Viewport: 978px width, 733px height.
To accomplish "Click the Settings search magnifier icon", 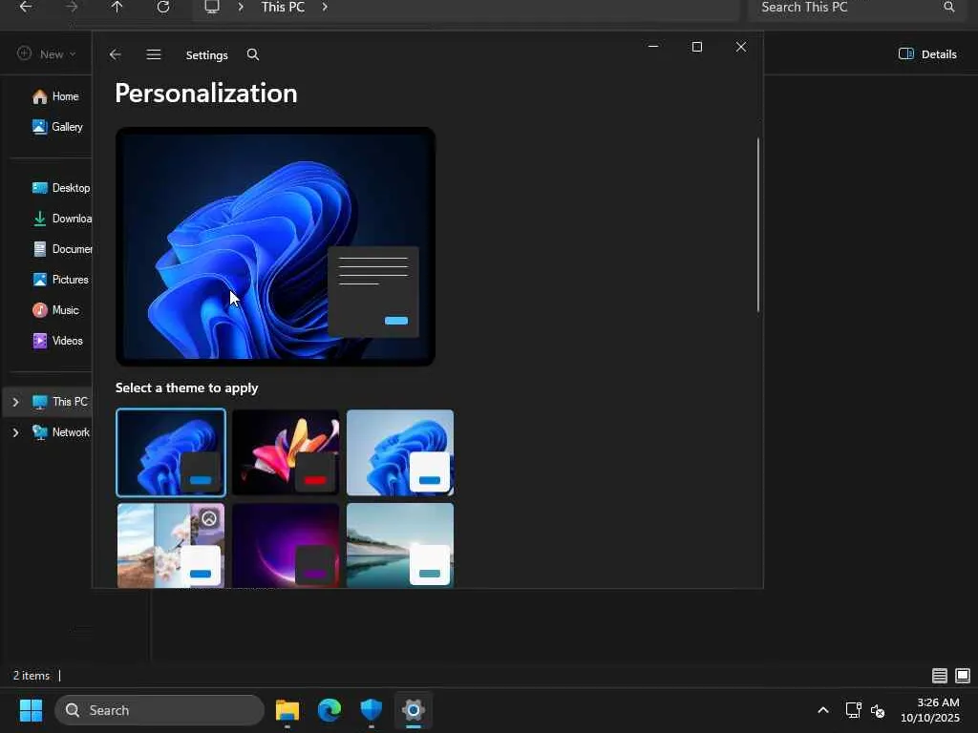I will pos(253,55).
